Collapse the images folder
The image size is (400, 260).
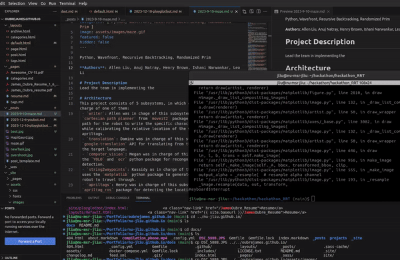tap(10, 202)
